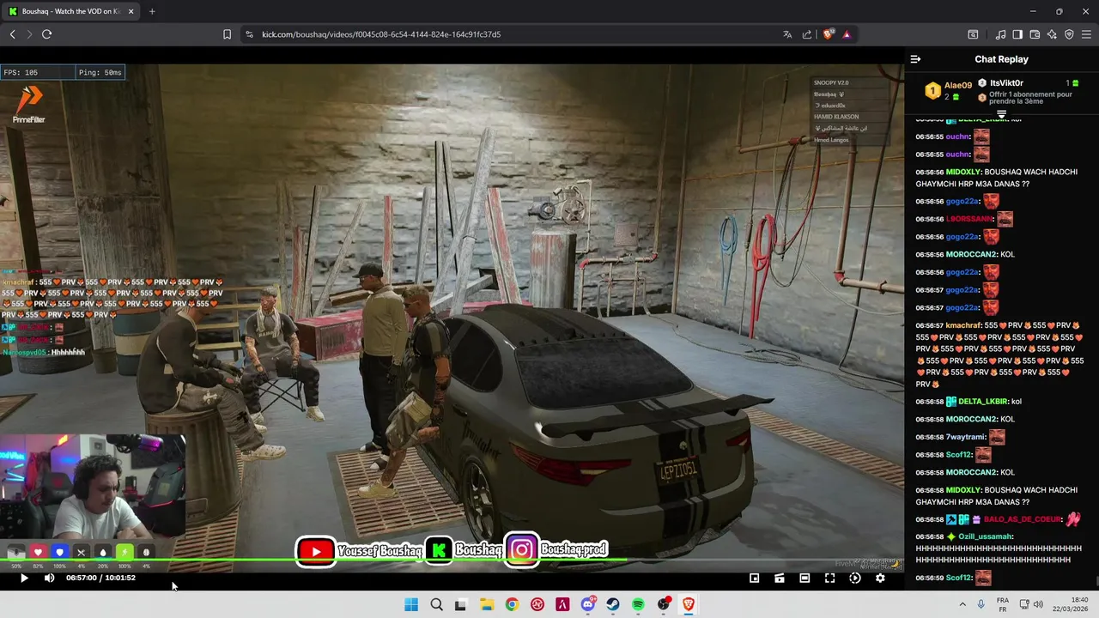
Task: Open OBS Studio from taskbar
Action: (x=664, y=604)
